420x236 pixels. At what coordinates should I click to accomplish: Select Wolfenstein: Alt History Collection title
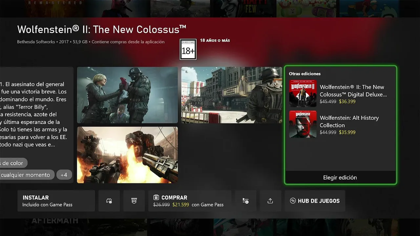pos(349,122)
